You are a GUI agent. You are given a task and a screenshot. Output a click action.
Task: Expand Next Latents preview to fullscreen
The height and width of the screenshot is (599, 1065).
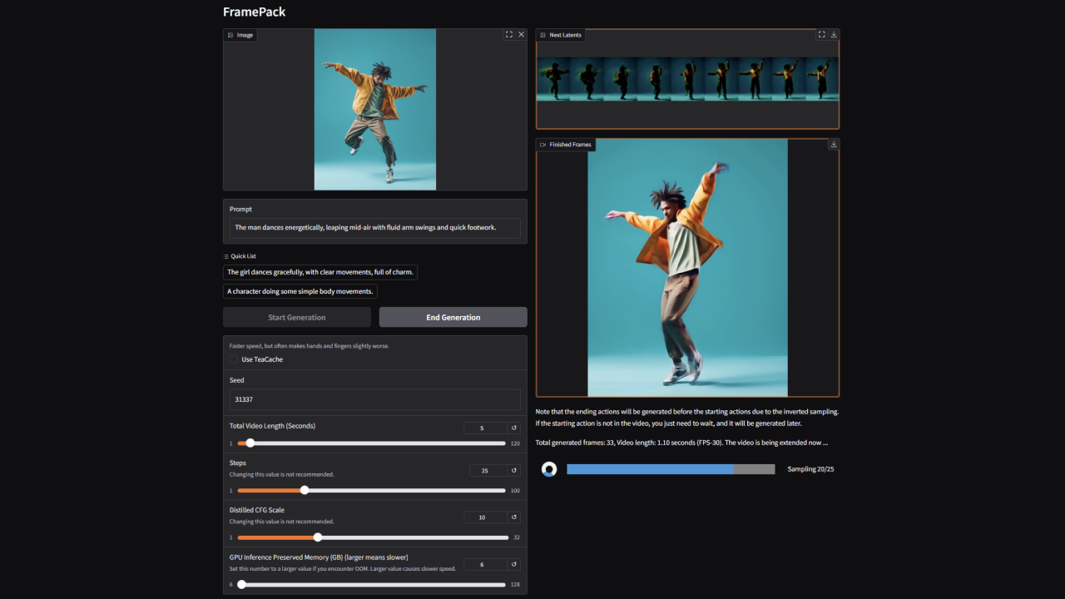[x=822, y=34]
